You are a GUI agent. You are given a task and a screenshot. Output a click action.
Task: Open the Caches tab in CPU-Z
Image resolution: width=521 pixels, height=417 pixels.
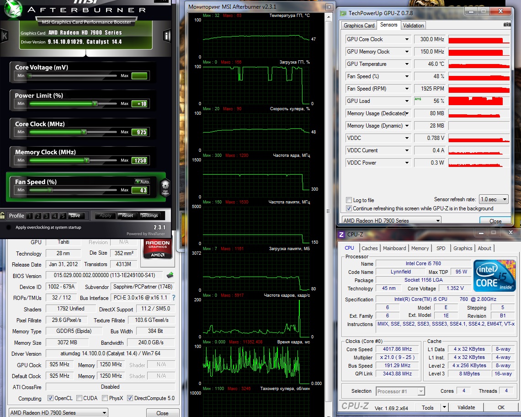click(x=369, y=248)
